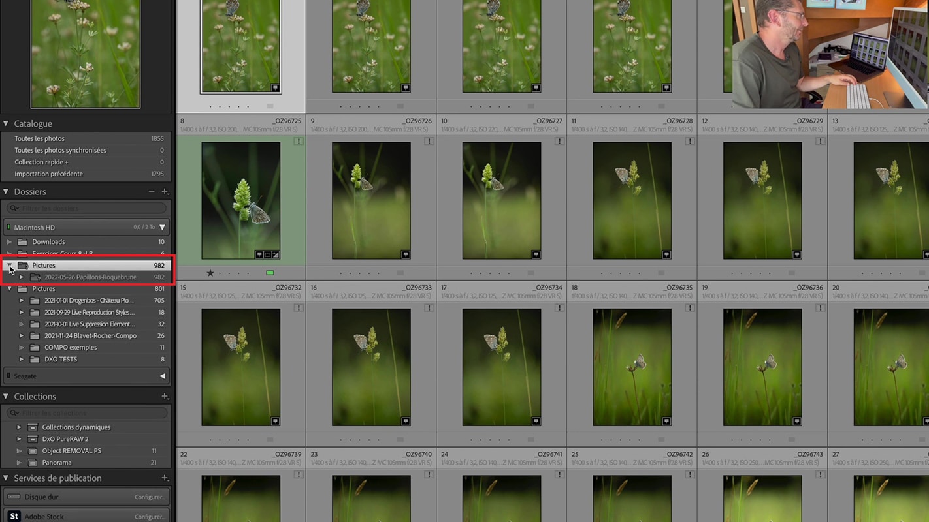The image size is (929, 522).
Task: Click the metadata warning badge on photo _OZ96726
Action: [x=429, y=141]
